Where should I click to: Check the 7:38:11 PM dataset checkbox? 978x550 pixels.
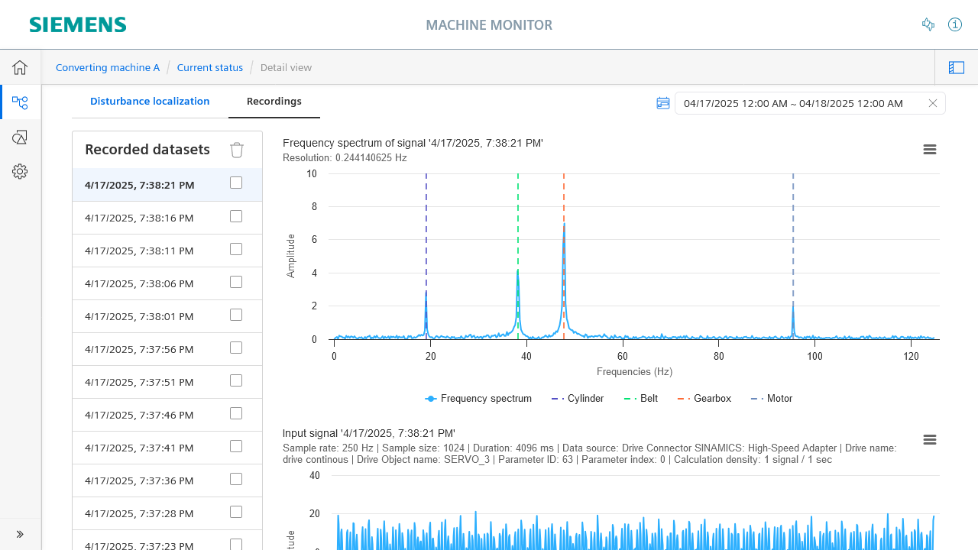236,249
